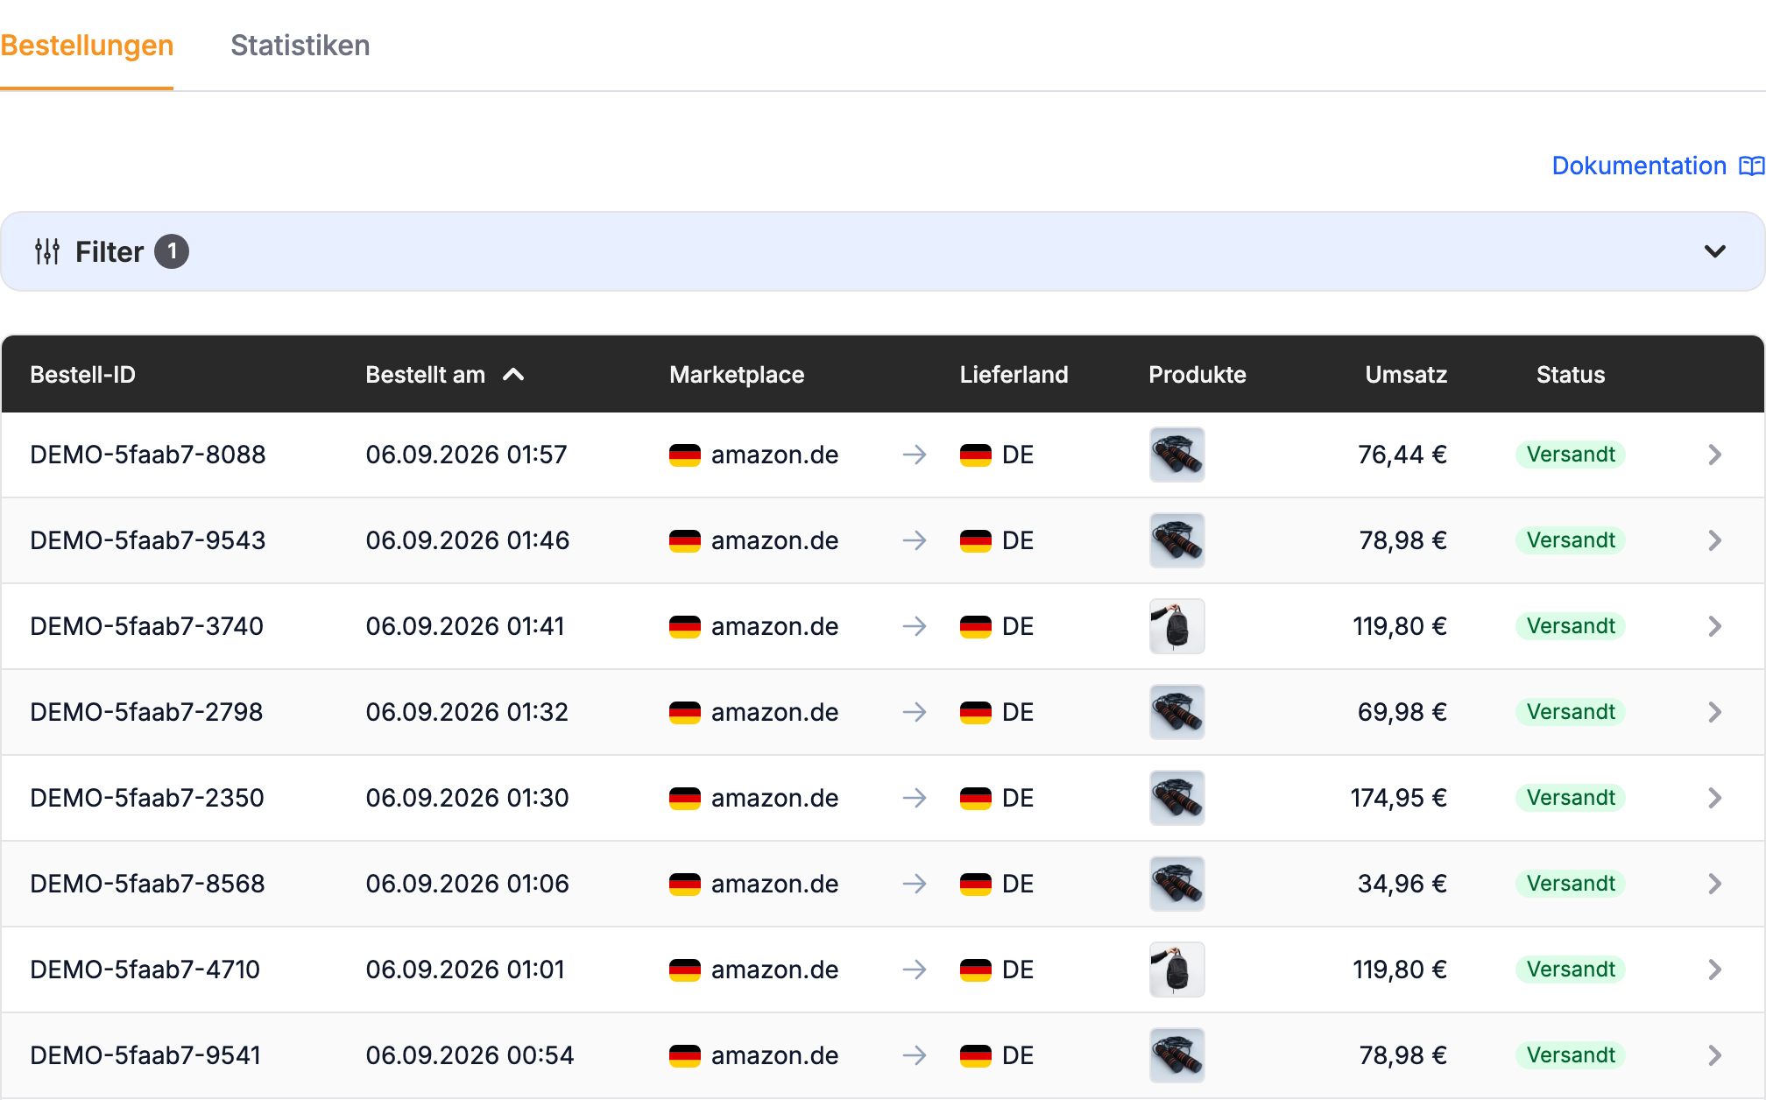
Task: Click Versandt status badge for DEMO-5faab7-9543
Action: pos(1571,540)
